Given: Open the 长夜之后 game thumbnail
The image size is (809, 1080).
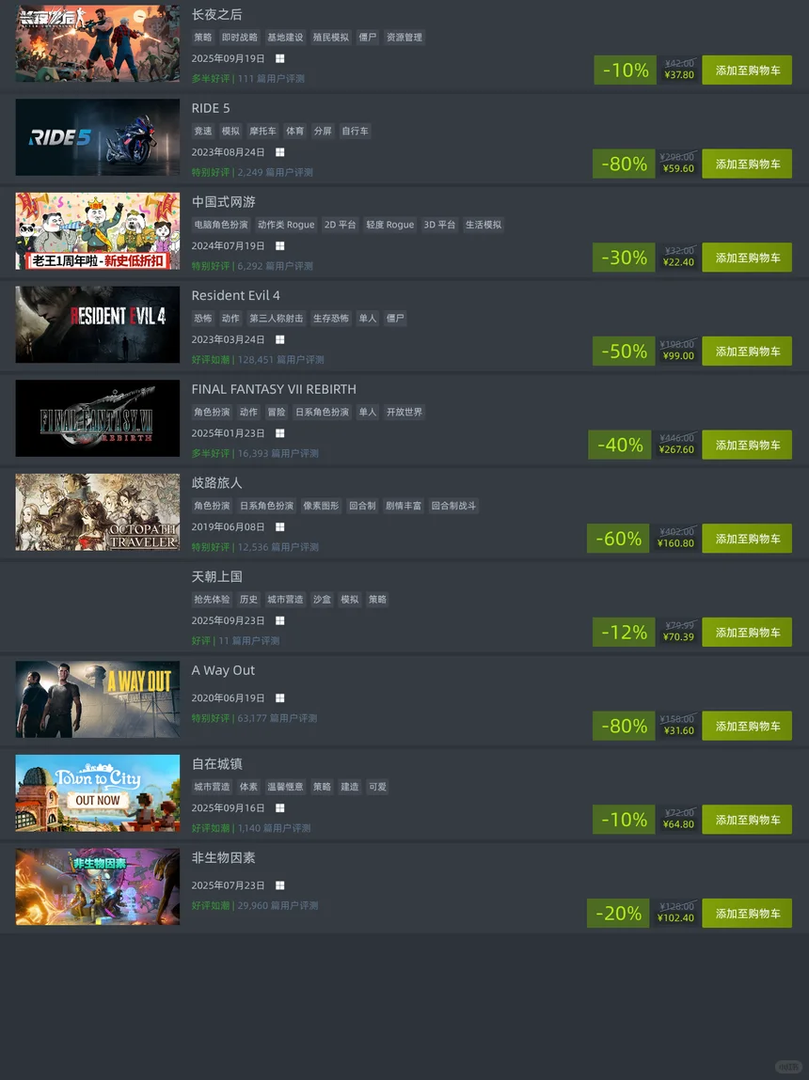Looking at the screenshot, I should click(98, 43).
